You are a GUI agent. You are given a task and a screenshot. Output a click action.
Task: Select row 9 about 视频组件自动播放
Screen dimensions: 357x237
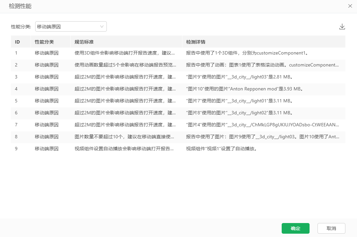tap(124, 149)
